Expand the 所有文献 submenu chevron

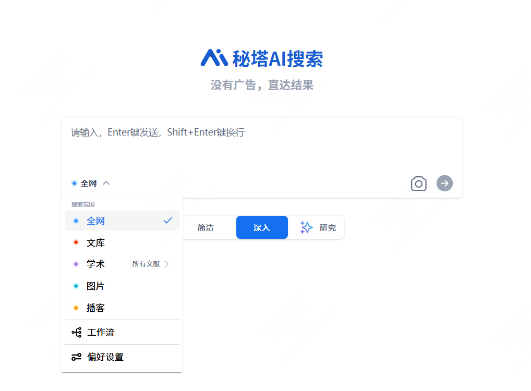pos(166,264)
